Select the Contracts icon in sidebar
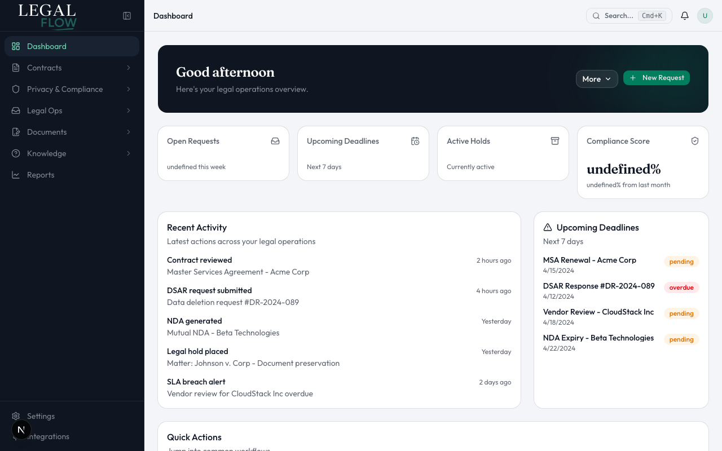Screen dimensions: 722x451 (x=16, y=68)
